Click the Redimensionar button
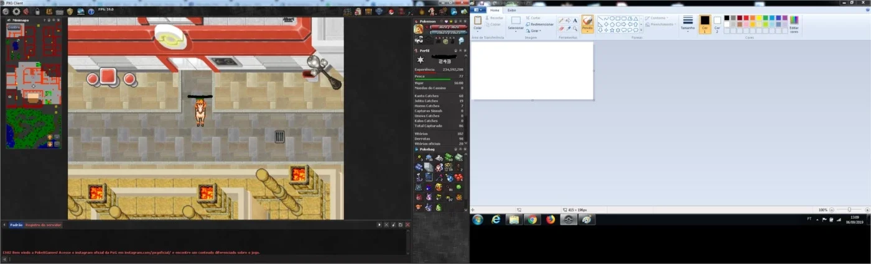The width and height of the screenshot is (871, 264). pyautogui.click(x=539, y=24)
